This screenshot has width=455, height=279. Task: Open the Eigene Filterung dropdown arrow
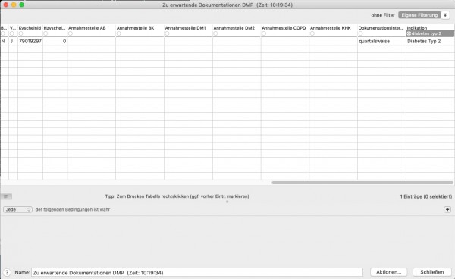(445, 15)
